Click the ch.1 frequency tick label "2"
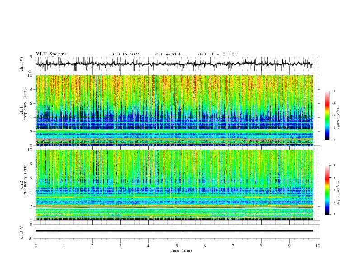The height and width of the screenshot is (276, 358). tap(32, 132)
